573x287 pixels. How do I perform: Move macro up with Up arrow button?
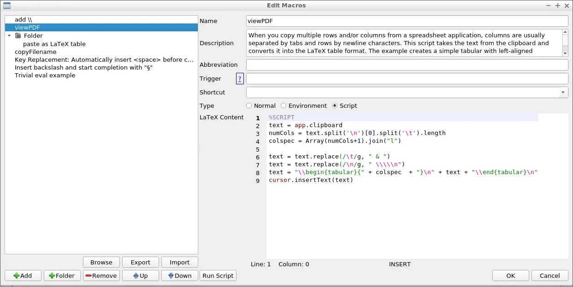click(141, 275)
